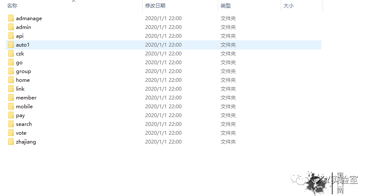Screen dimensions: 370x196
Task: Select the vote folder name
Action: pyautogui.click(x=21, y=133)
